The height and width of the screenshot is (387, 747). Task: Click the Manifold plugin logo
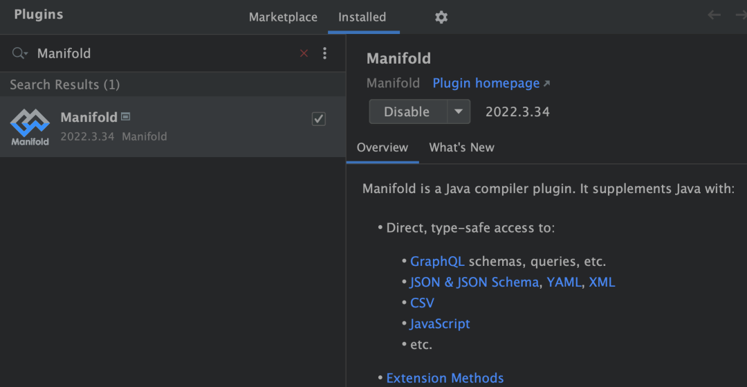click(x=30, y=127)
